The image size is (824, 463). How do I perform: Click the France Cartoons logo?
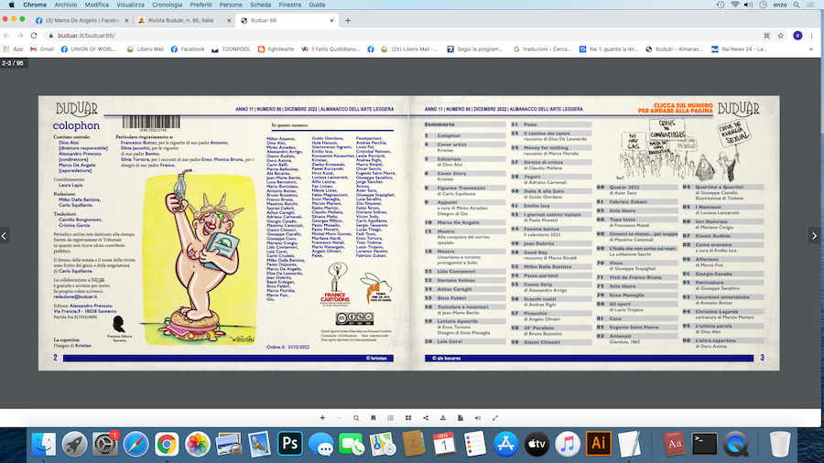tap(336, 284)
